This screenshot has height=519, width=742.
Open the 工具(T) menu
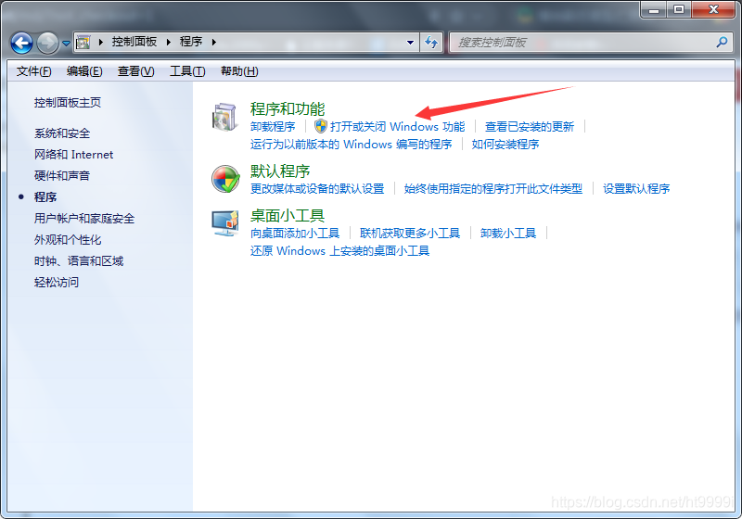(187, 71)
